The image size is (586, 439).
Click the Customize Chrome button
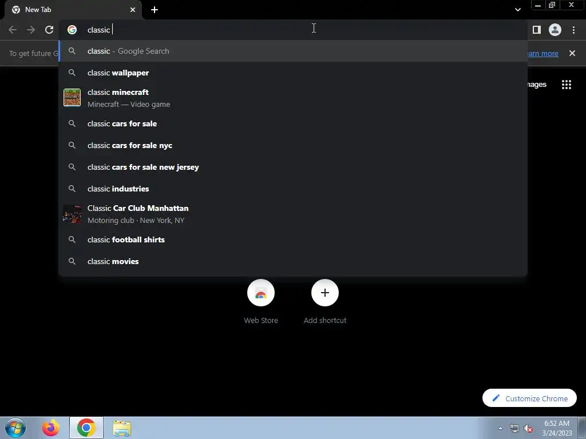click(529, 398)
